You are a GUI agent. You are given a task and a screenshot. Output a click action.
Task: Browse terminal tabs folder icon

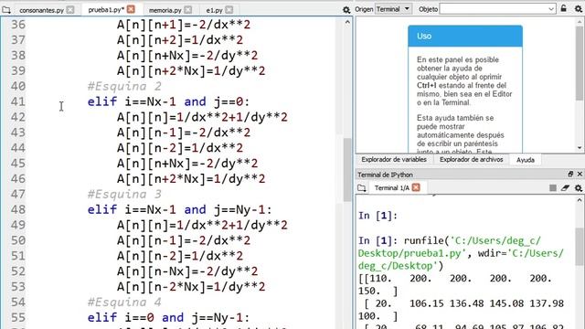362,187
